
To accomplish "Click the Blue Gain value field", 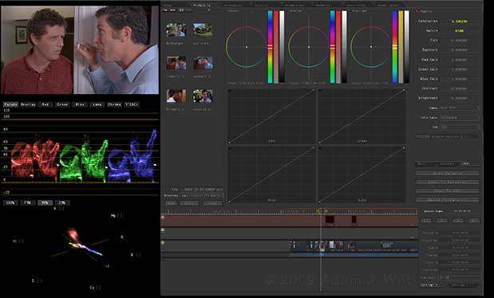I will coord(459,79).
